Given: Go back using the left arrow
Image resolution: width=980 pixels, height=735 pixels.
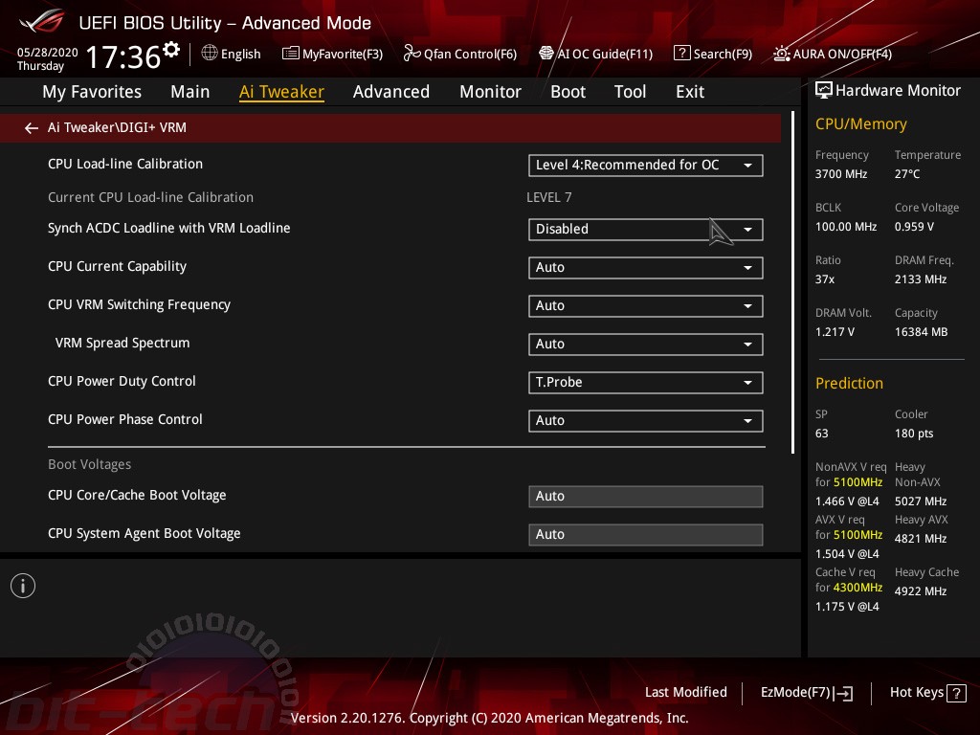Looking at the screenshot, I should tap(32, 128).
